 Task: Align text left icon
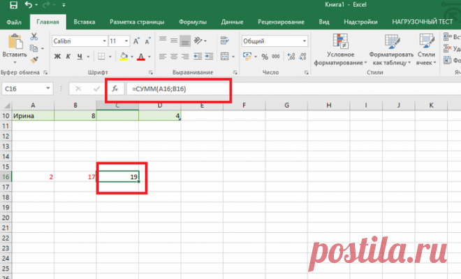pos(163,56)
